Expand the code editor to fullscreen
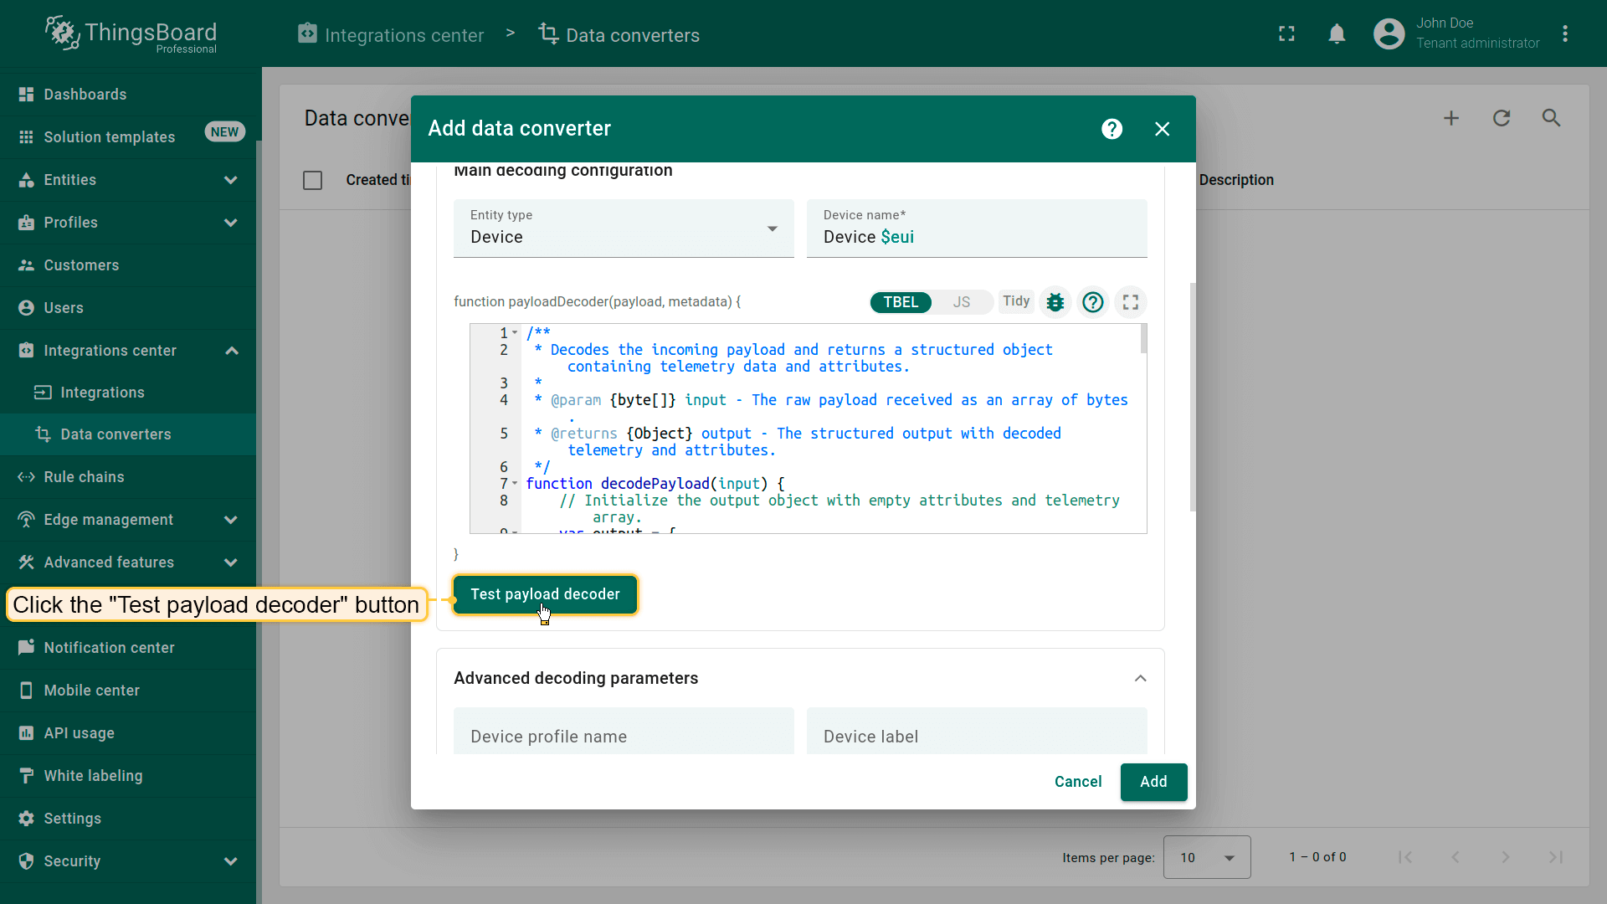 [1131, 302]
